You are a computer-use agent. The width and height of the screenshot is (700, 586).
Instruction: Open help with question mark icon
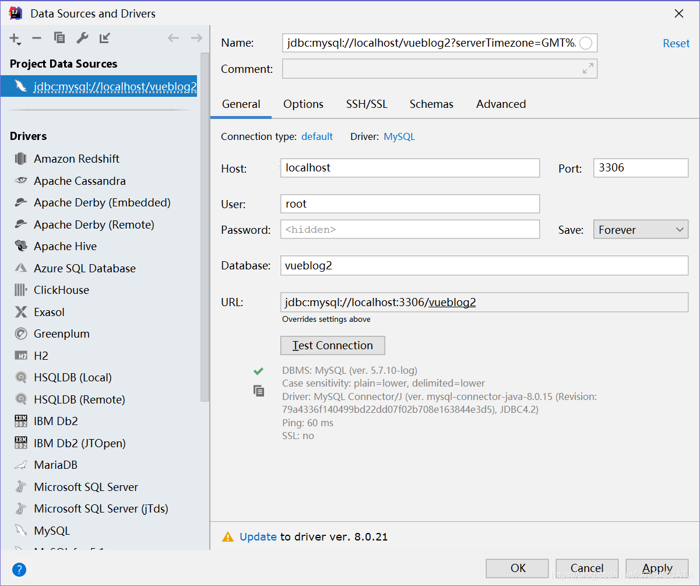[x=19, y=570]
